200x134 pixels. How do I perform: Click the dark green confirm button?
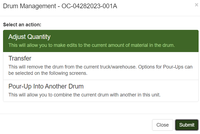[x=187, y=125]
